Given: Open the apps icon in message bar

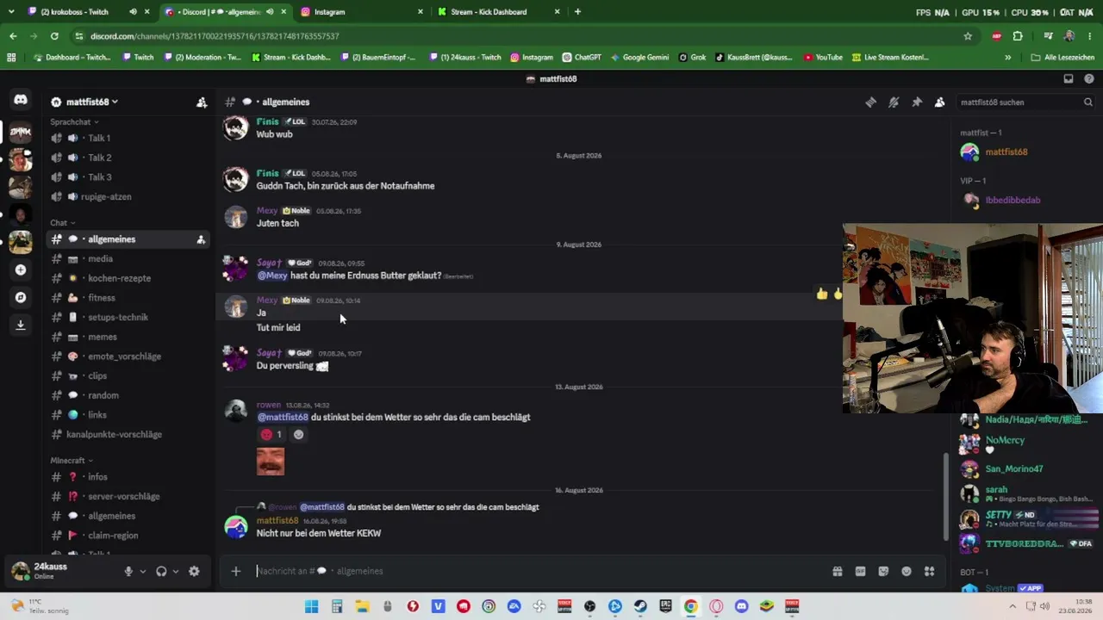Looking at the screenshot, I should (x=929, y=571).
